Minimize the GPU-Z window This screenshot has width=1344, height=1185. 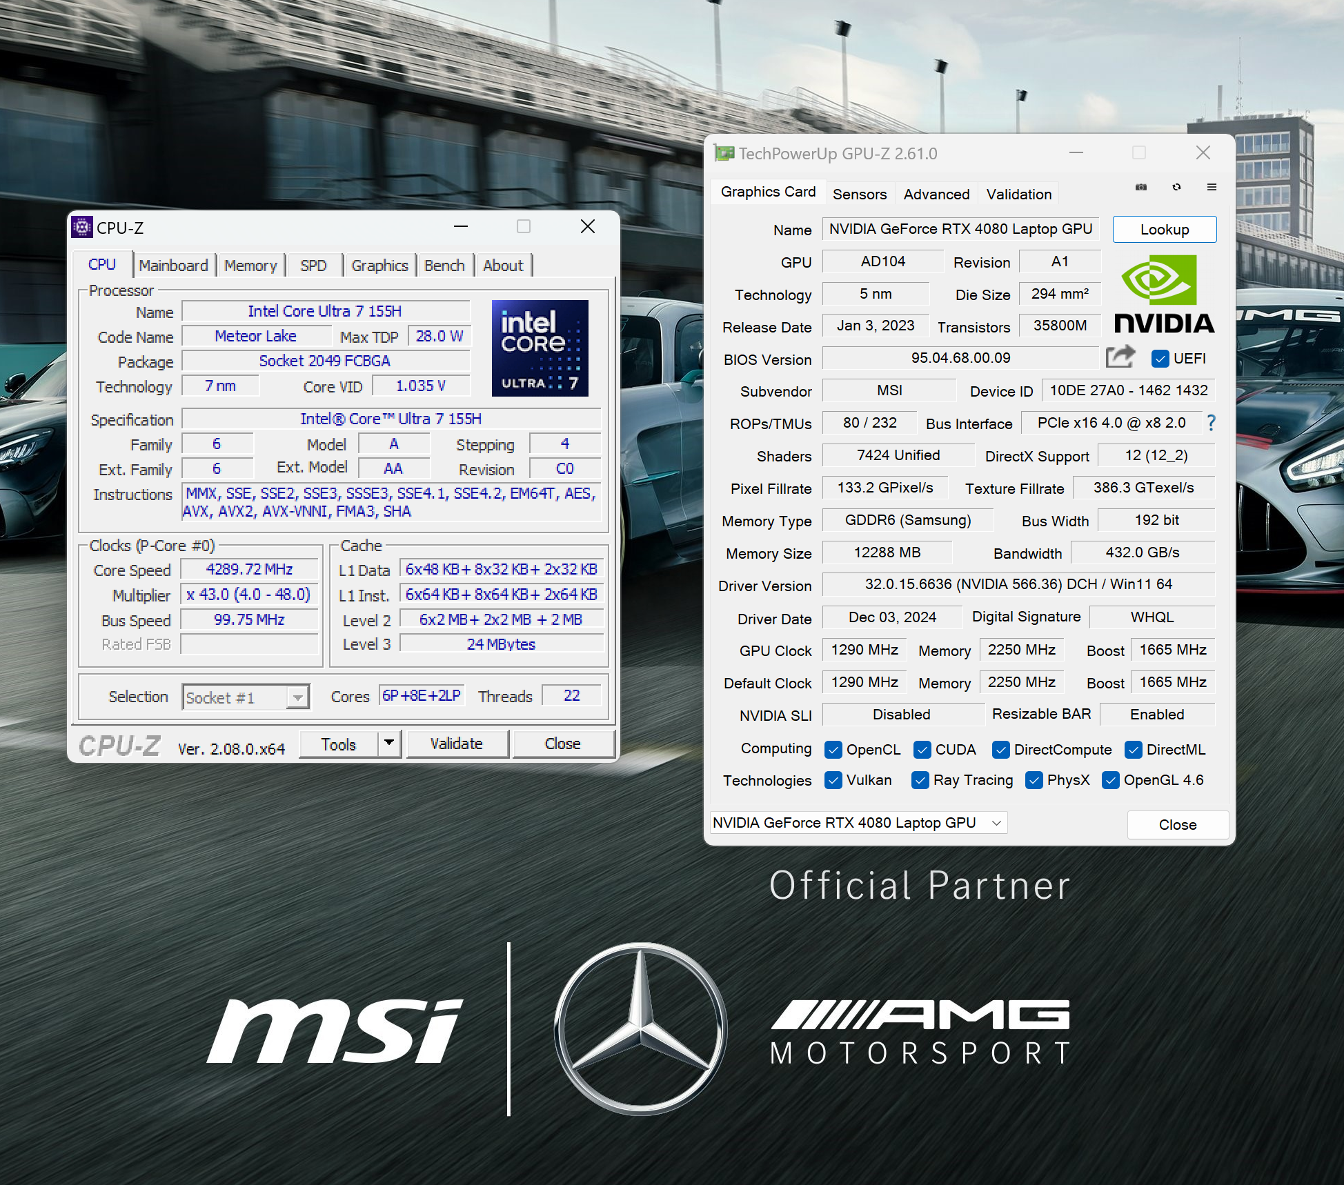click(x=1076, y=152)
